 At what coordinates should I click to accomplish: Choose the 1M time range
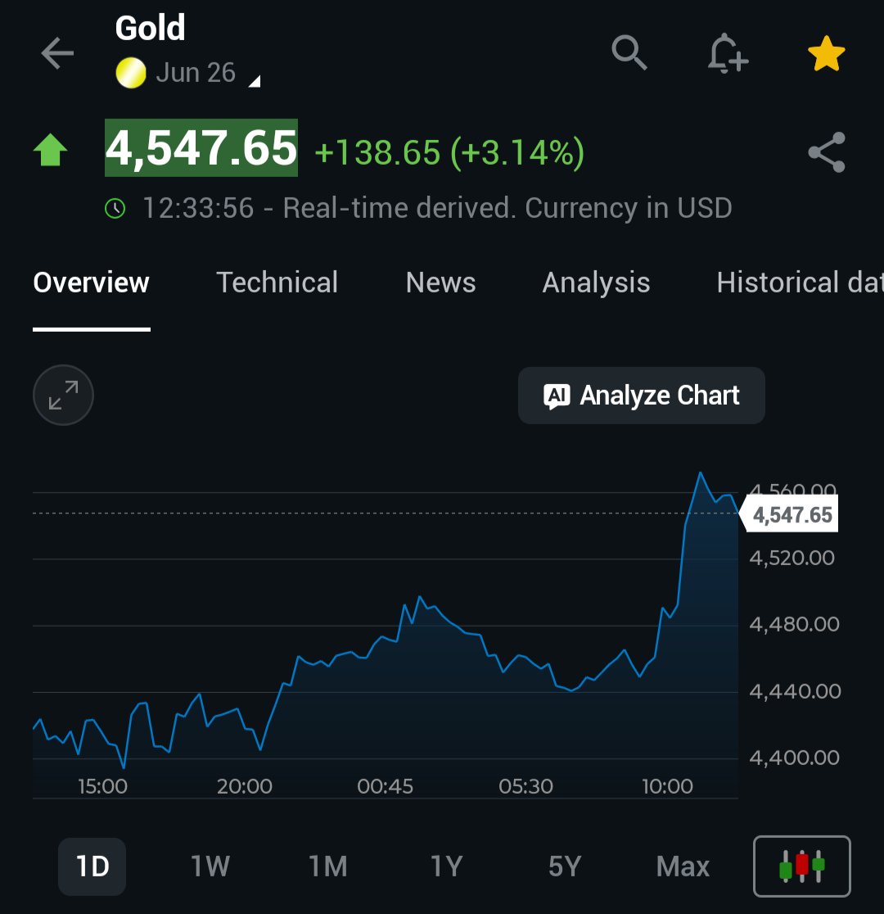[x=328, y=866]
